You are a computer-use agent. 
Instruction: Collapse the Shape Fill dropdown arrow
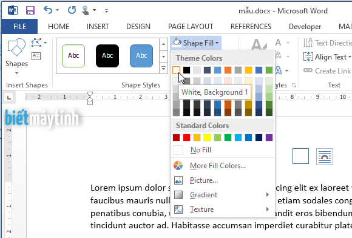click(217, 42)
